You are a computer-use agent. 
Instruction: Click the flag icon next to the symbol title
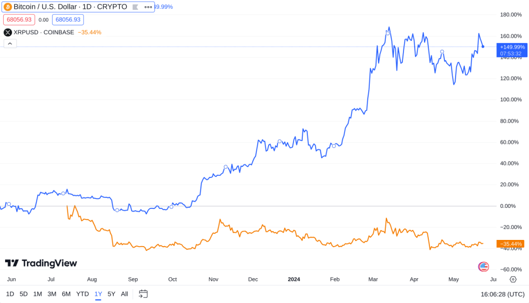click(x=135, y=7)
